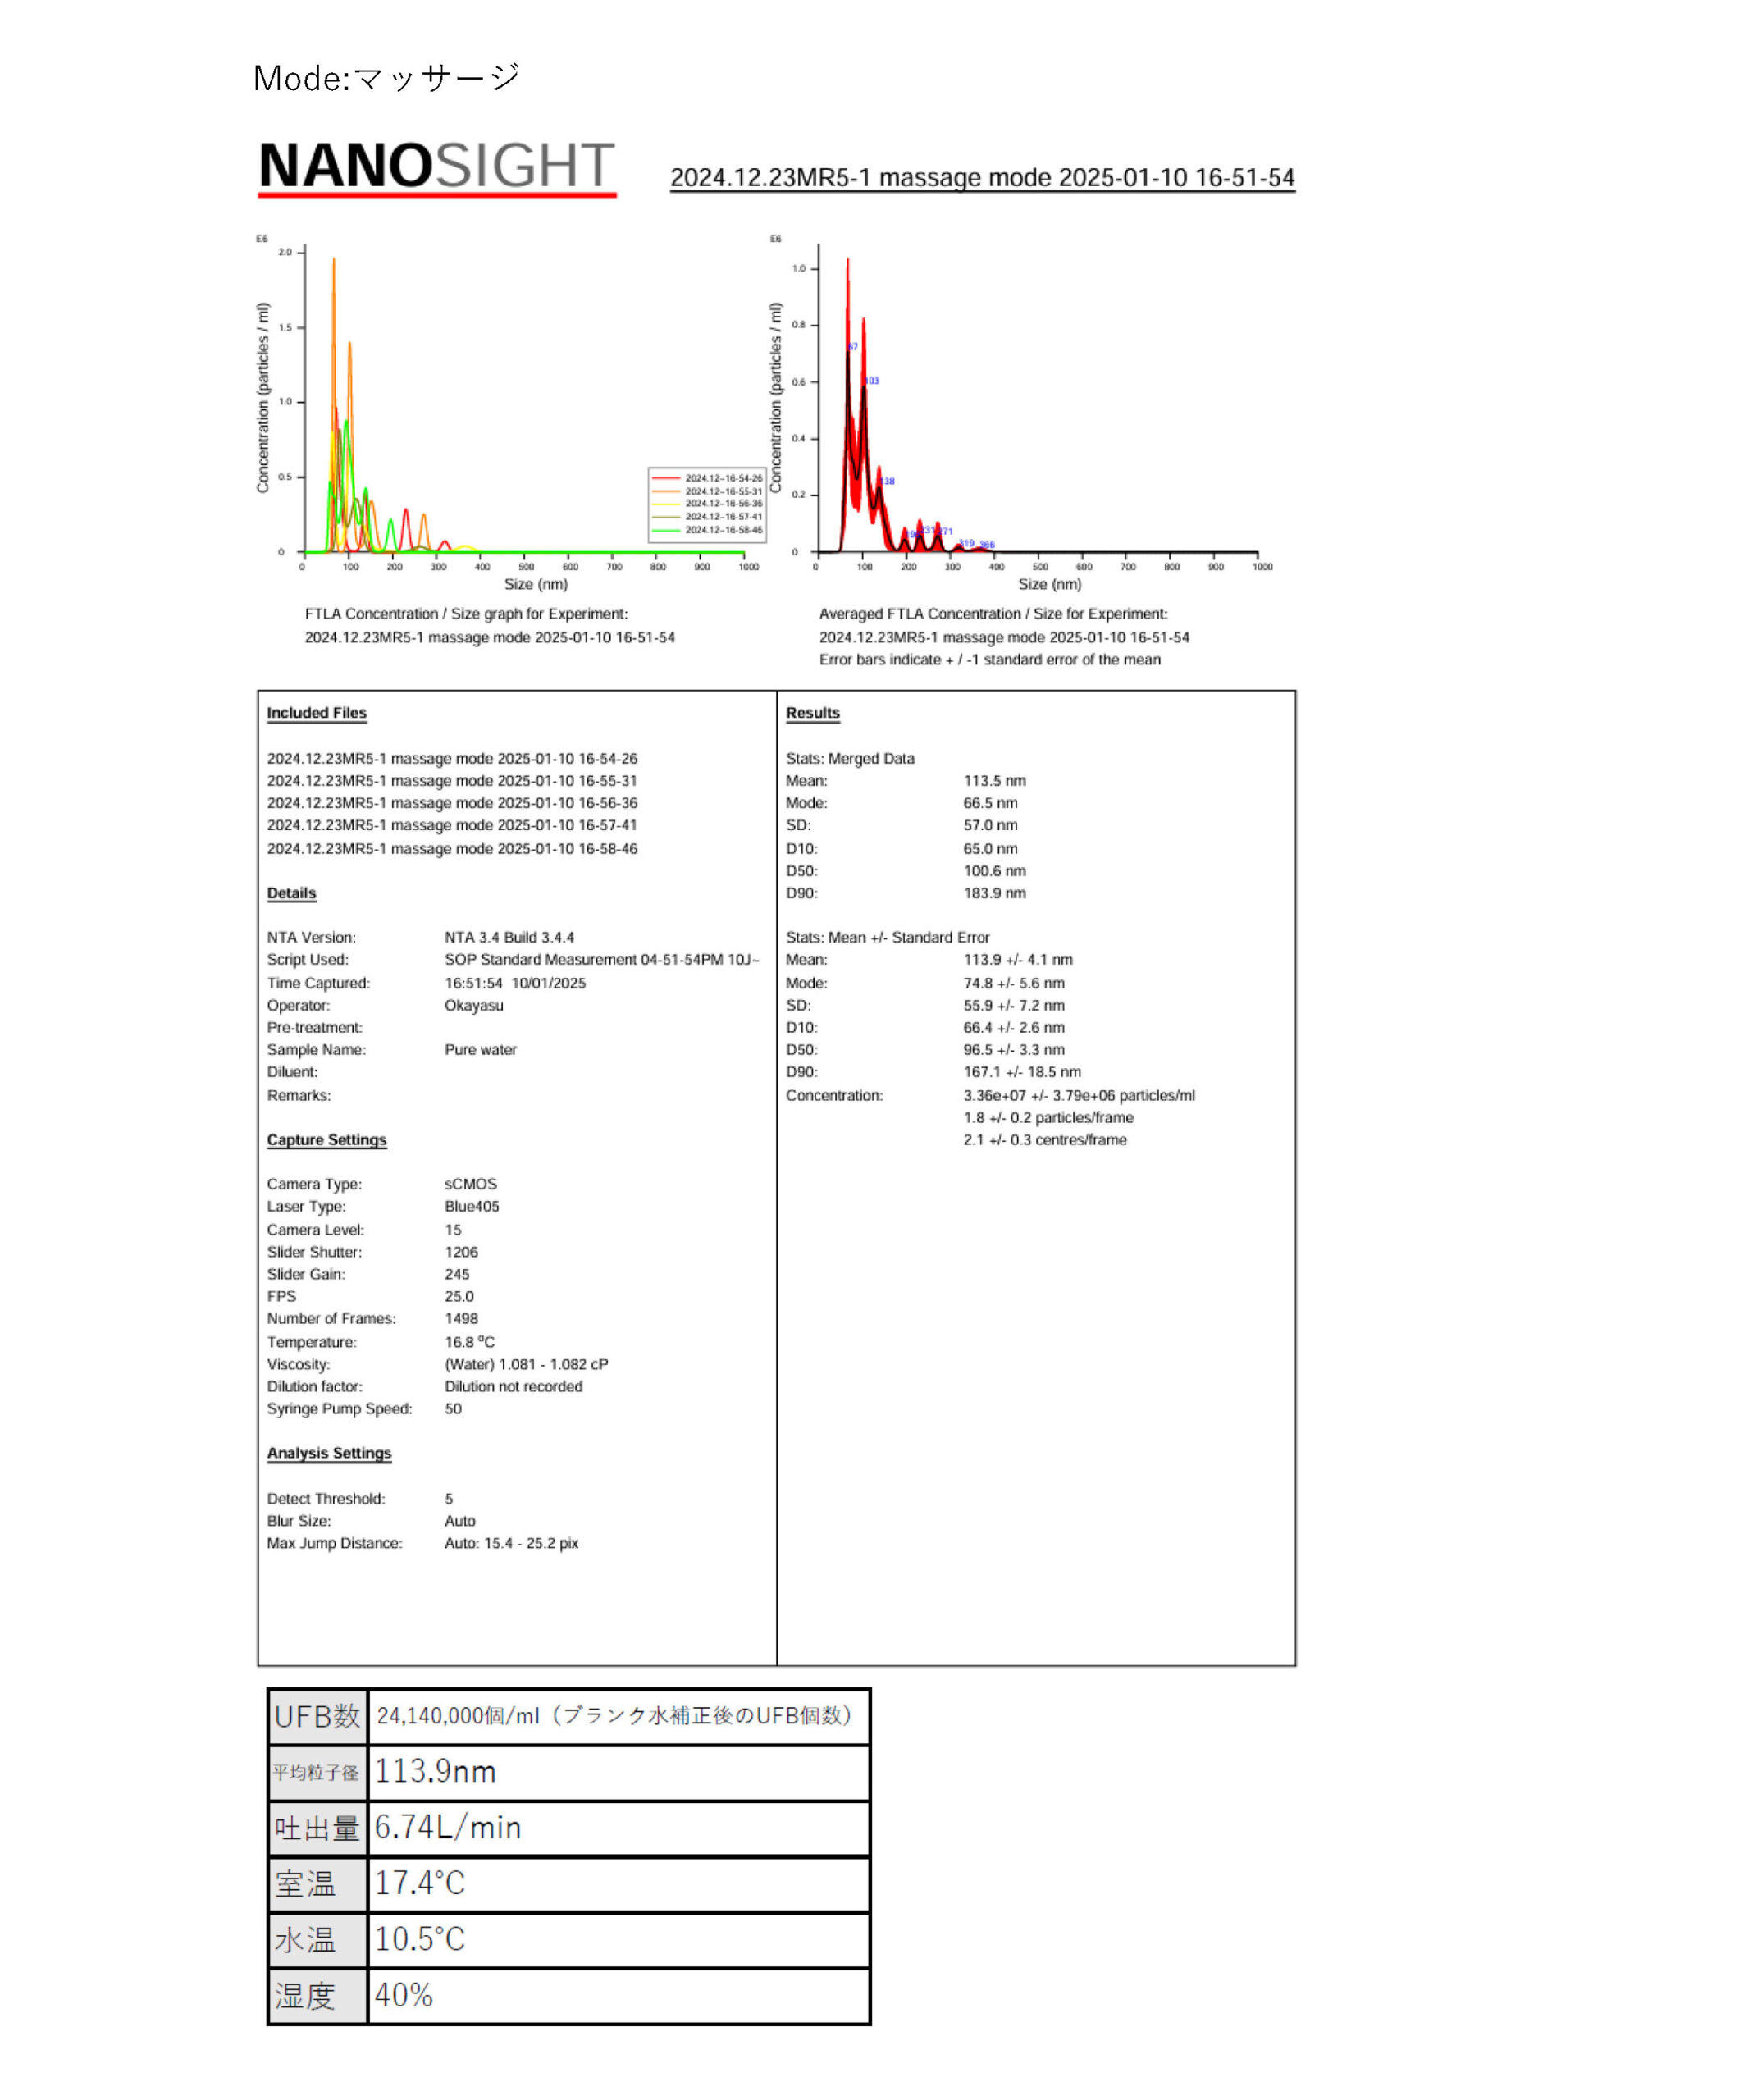Click Max Jump Distance value 'Auto: 15.4 - 25.2 pix'
The image size is (1762, 2100).
tap(511, 1543)
